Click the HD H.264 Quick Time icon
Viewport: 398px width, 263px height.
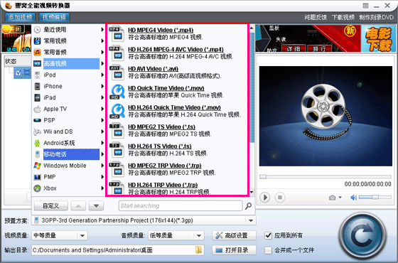[117, 111]
